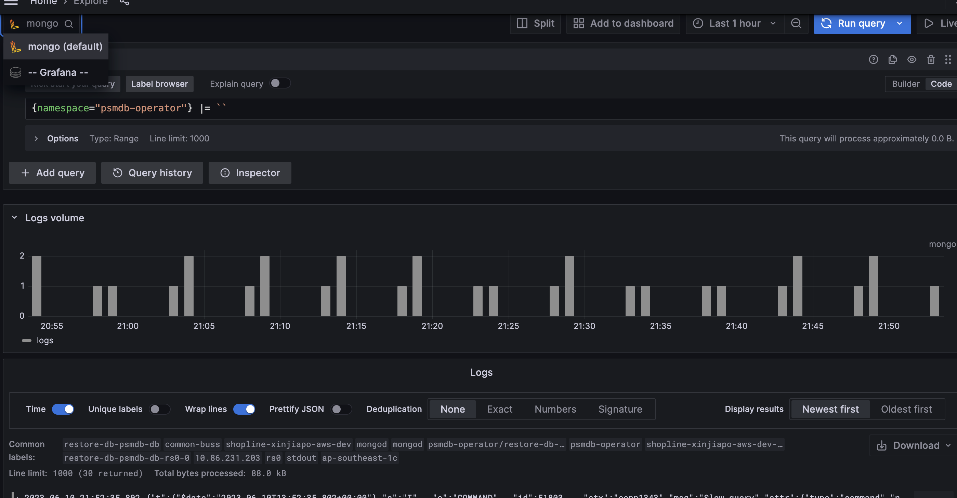957x498 pixels.
Task: Enable the Explain query switch
Action: click(280, 83)
